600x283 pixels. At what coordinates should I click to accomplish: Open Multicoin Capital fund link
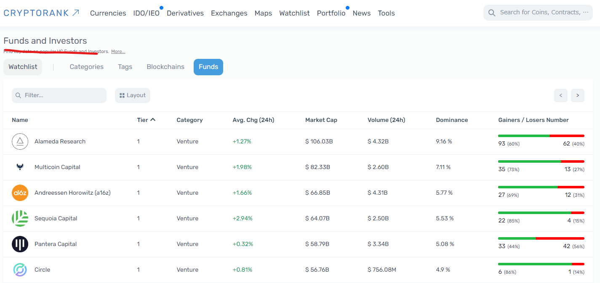(x=57, y=167)
